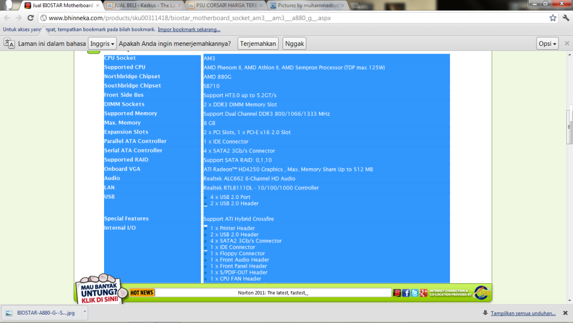Open a new tab
This screenshot has height=323, width=573.
(355, 6)
